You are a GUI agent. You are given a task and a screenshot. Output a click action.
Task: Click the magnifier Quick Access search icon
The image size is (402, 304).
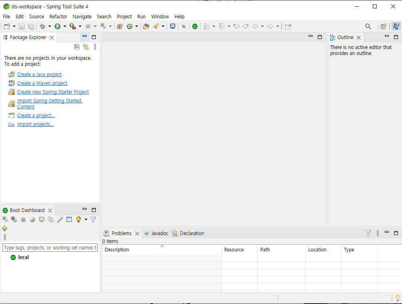368,26
